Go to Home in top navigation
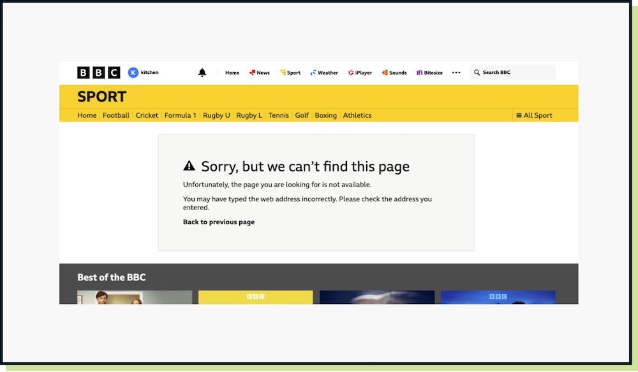Viewport: 638px width, 372px height. point(232,73)
